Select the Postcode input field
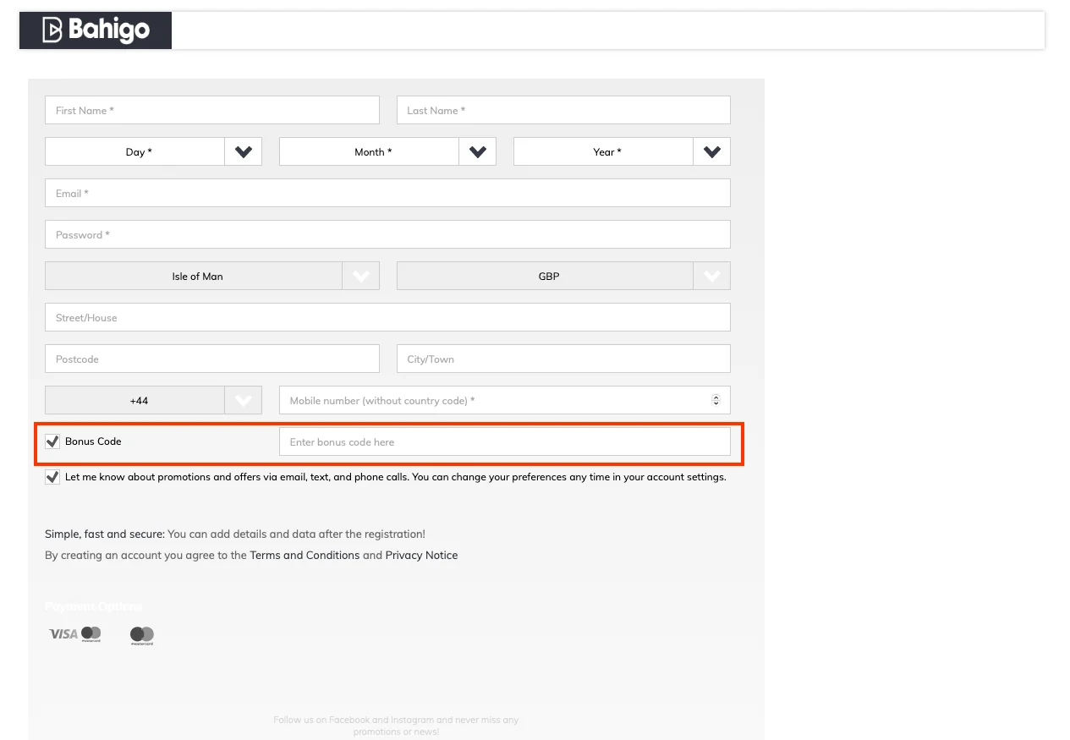Viewport: 1070px width, 740px height. tap(211, 359)
